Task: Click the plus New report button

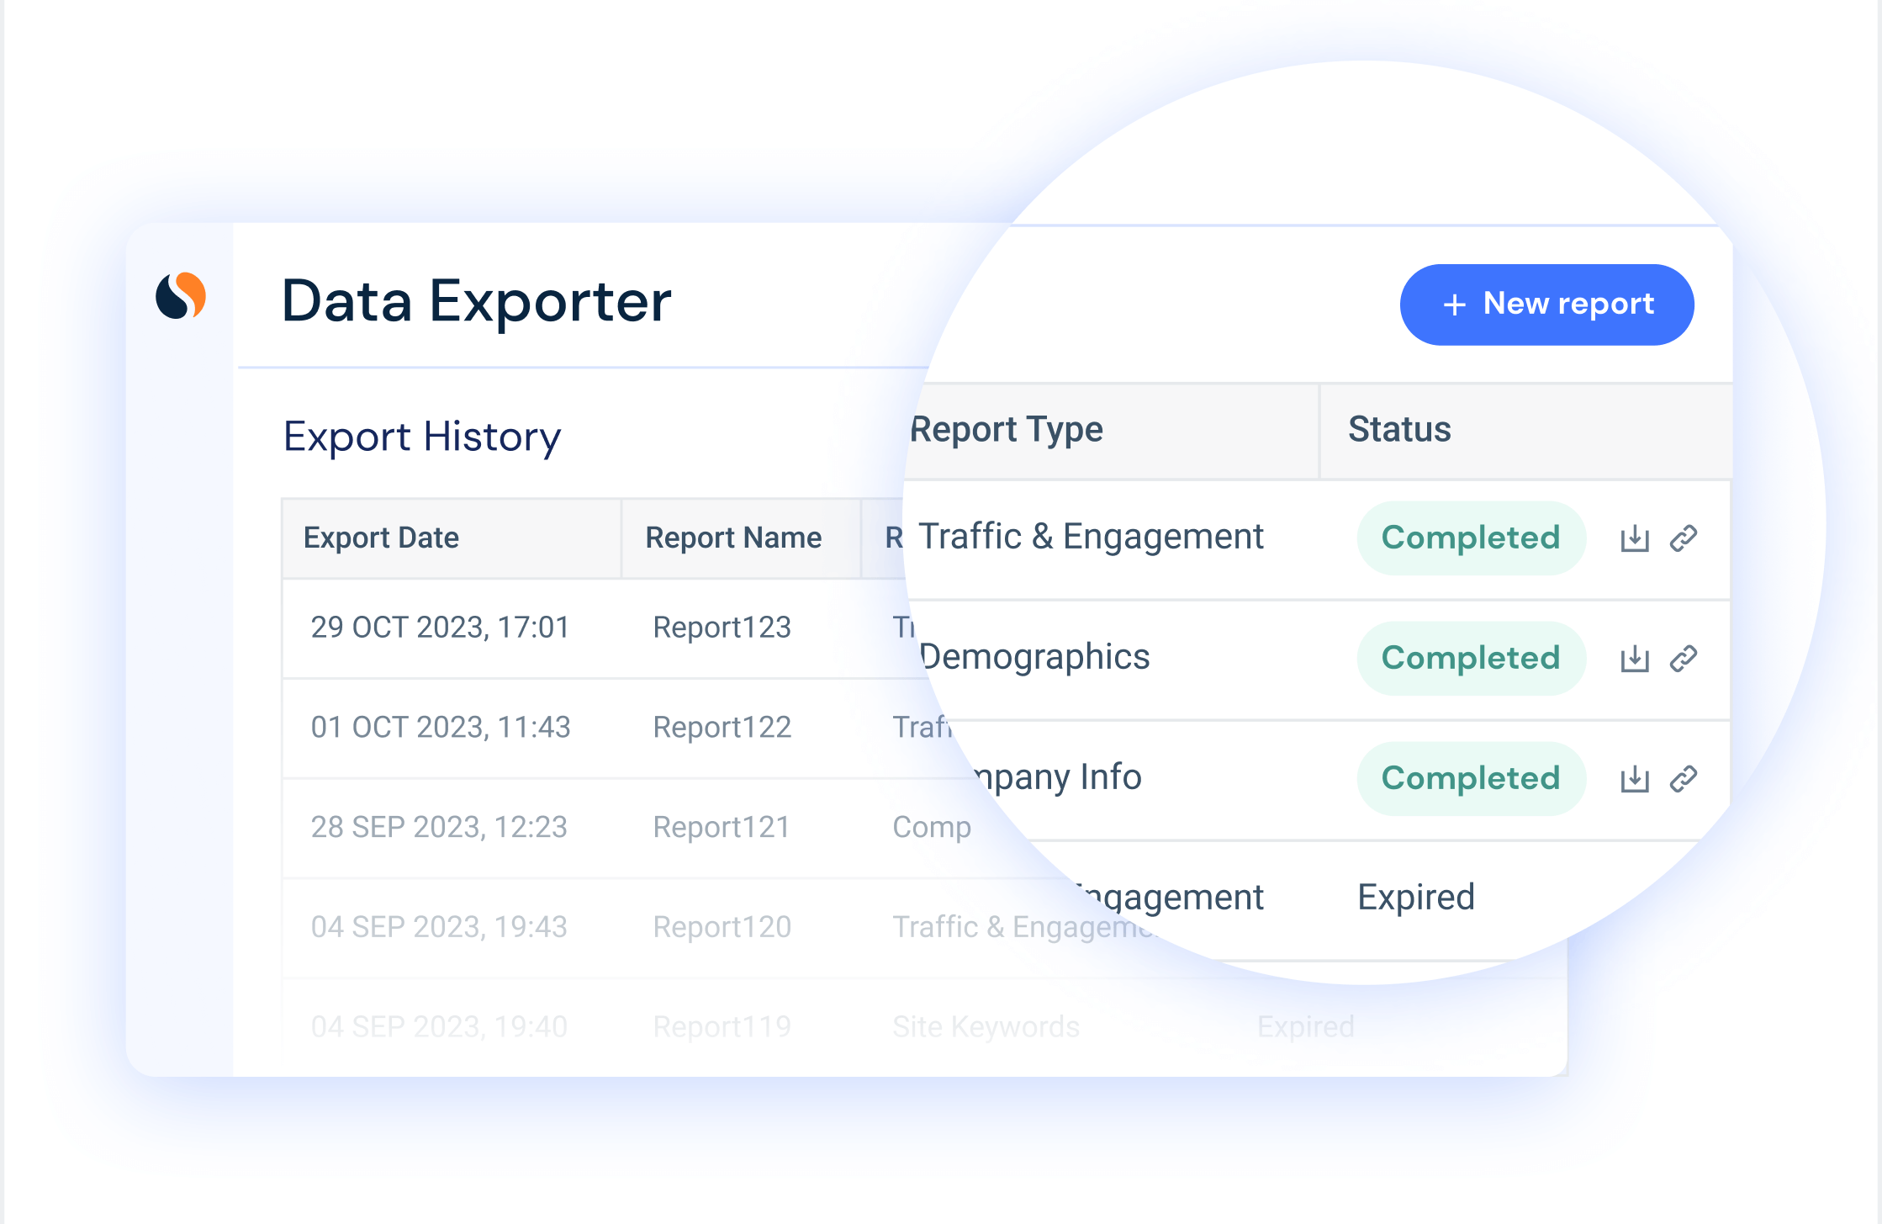Action: click(x=1546, y=305)
